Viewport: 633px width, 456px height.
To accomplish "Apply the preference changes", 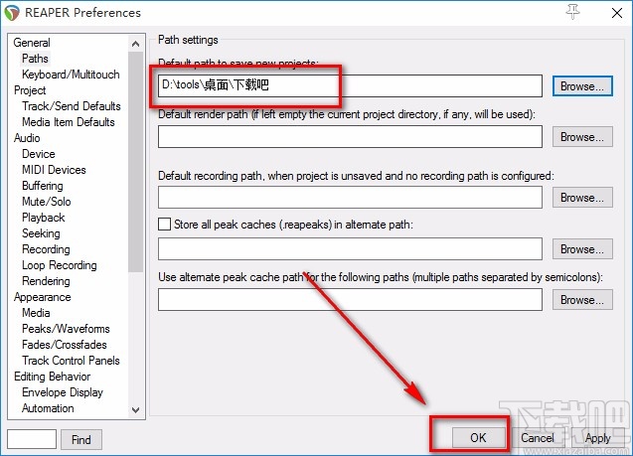I will click(x=597, y=438).
